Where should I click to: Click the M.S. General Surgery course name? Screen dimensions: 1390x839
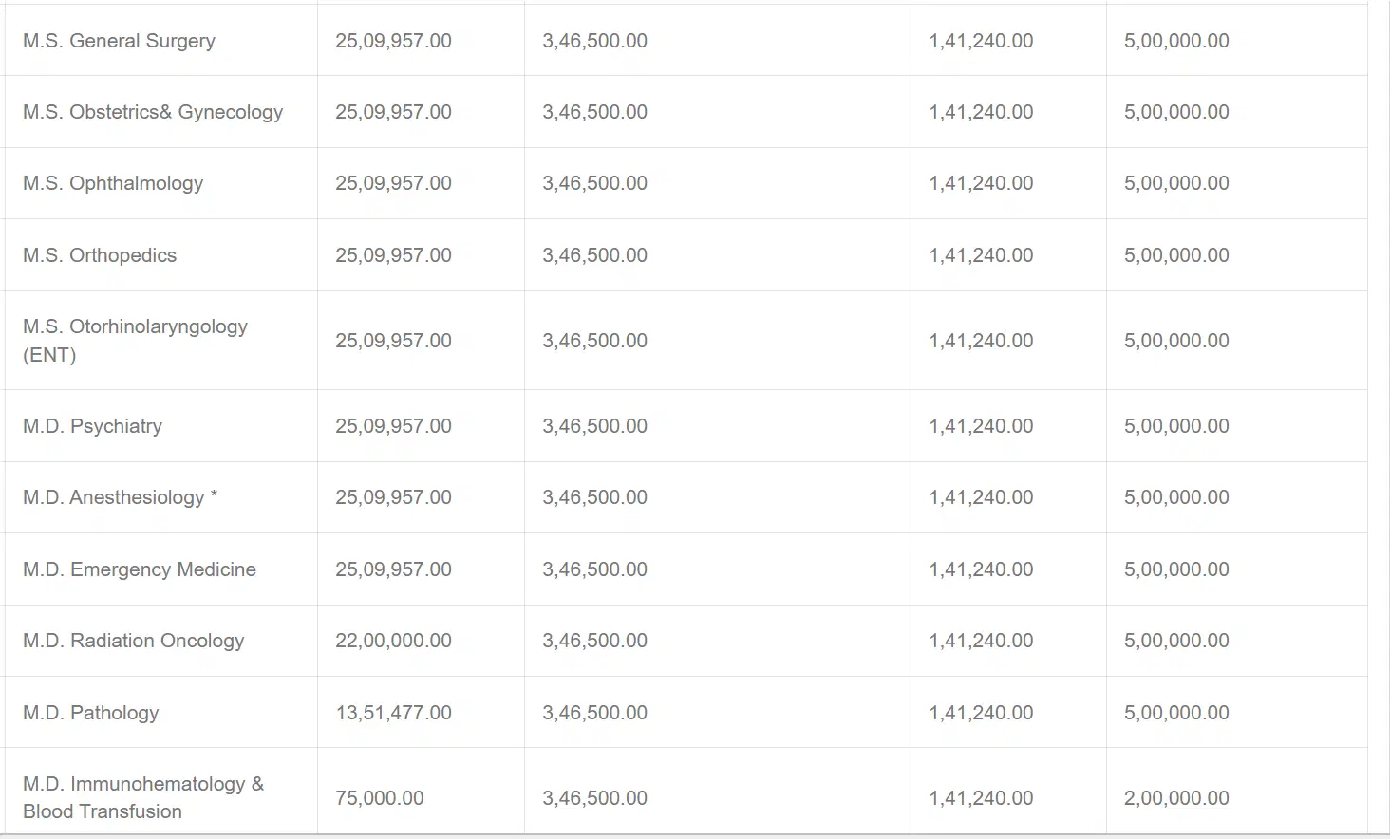pos(119,41)
